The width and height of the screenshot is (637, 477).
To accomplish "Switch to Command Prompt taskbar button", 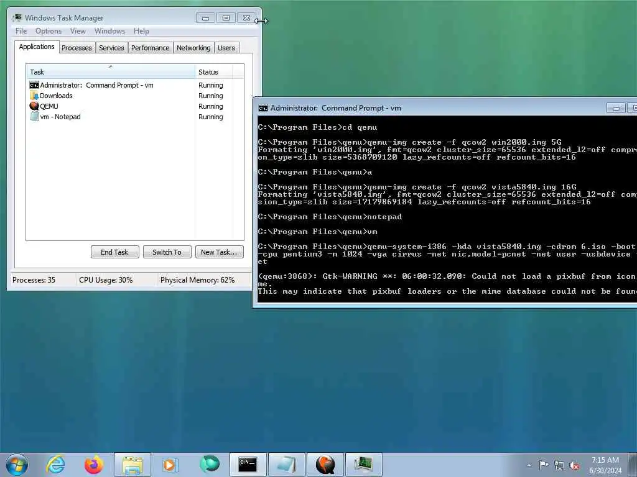I will (248, 465).
